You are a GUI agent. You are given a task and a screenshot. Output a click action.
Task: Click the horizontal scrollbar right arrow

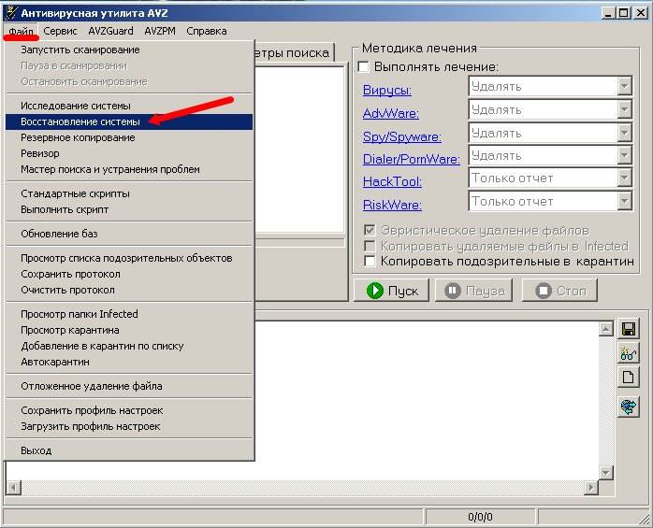coord(590,486)
